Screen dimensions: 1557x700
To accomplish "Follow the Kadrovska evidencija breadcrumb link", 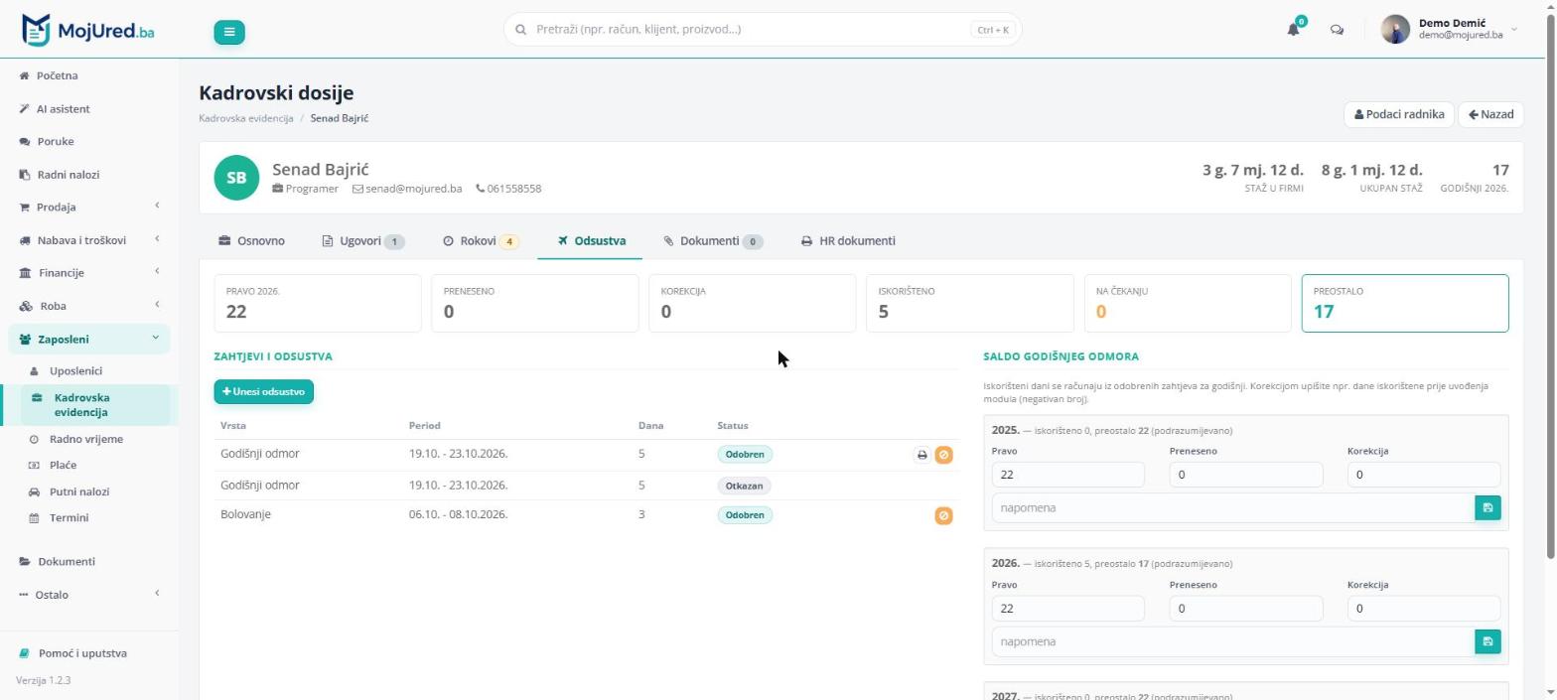I will click(245, 118).
